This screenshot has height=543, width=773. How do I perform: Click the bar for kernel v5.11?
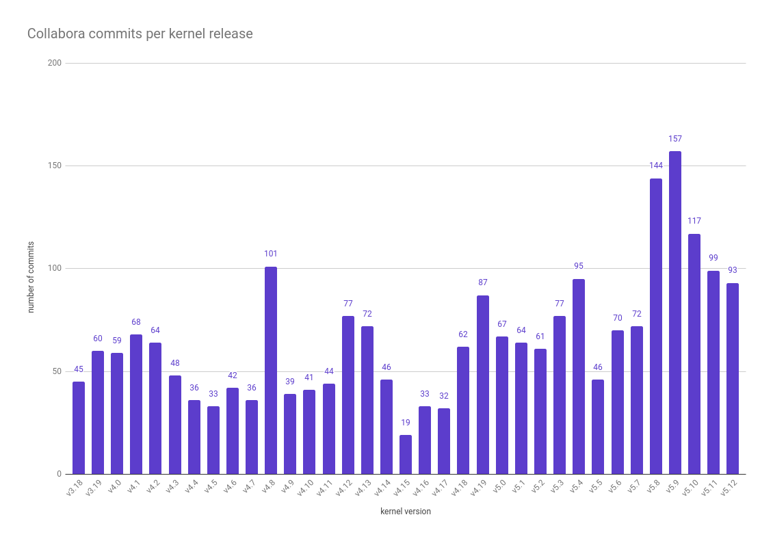click(713, 373)
